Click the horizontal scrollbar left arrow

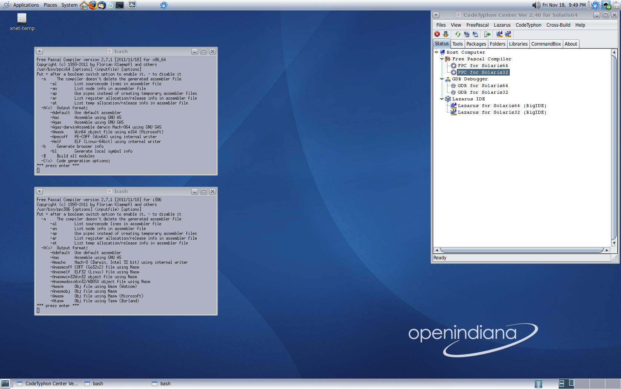437,250
